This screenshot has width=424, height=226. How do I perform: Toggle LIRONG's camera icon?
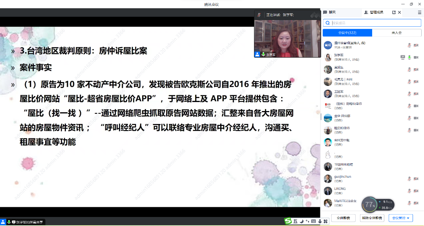416,191
